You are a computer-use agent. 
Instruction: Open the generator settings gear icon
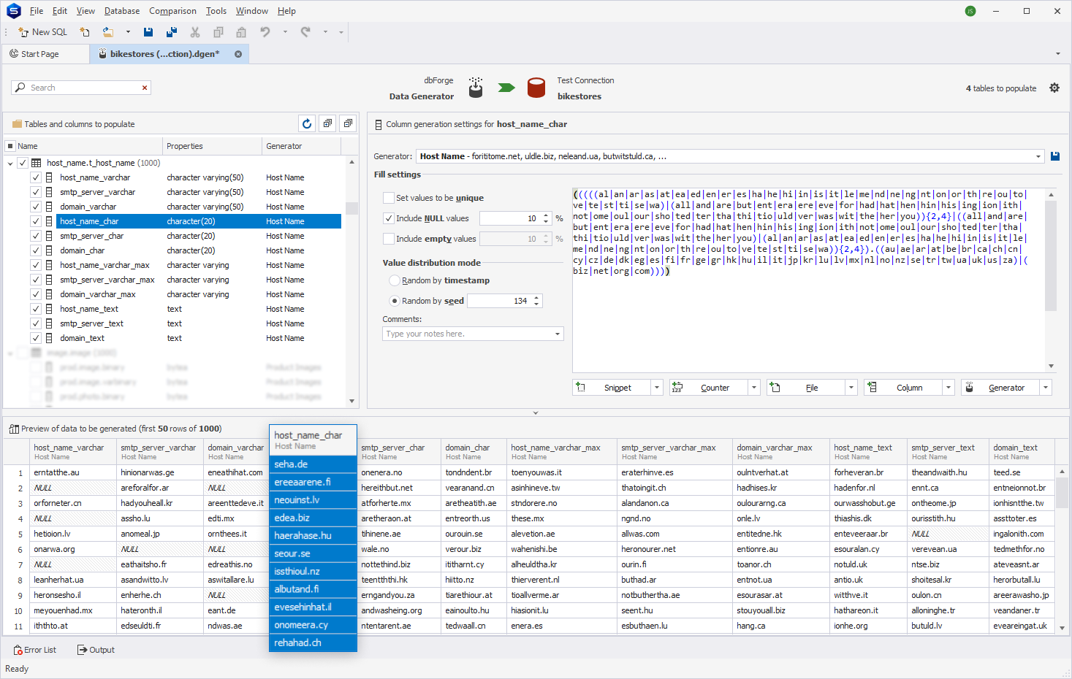[x=1054, y=88]
